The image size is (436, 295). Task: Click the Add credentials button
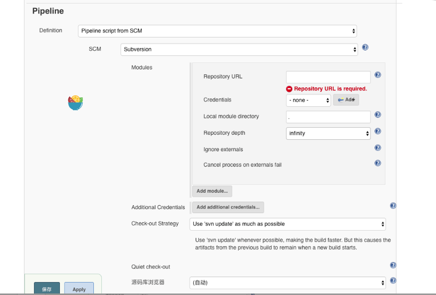(x=346, y=100)
